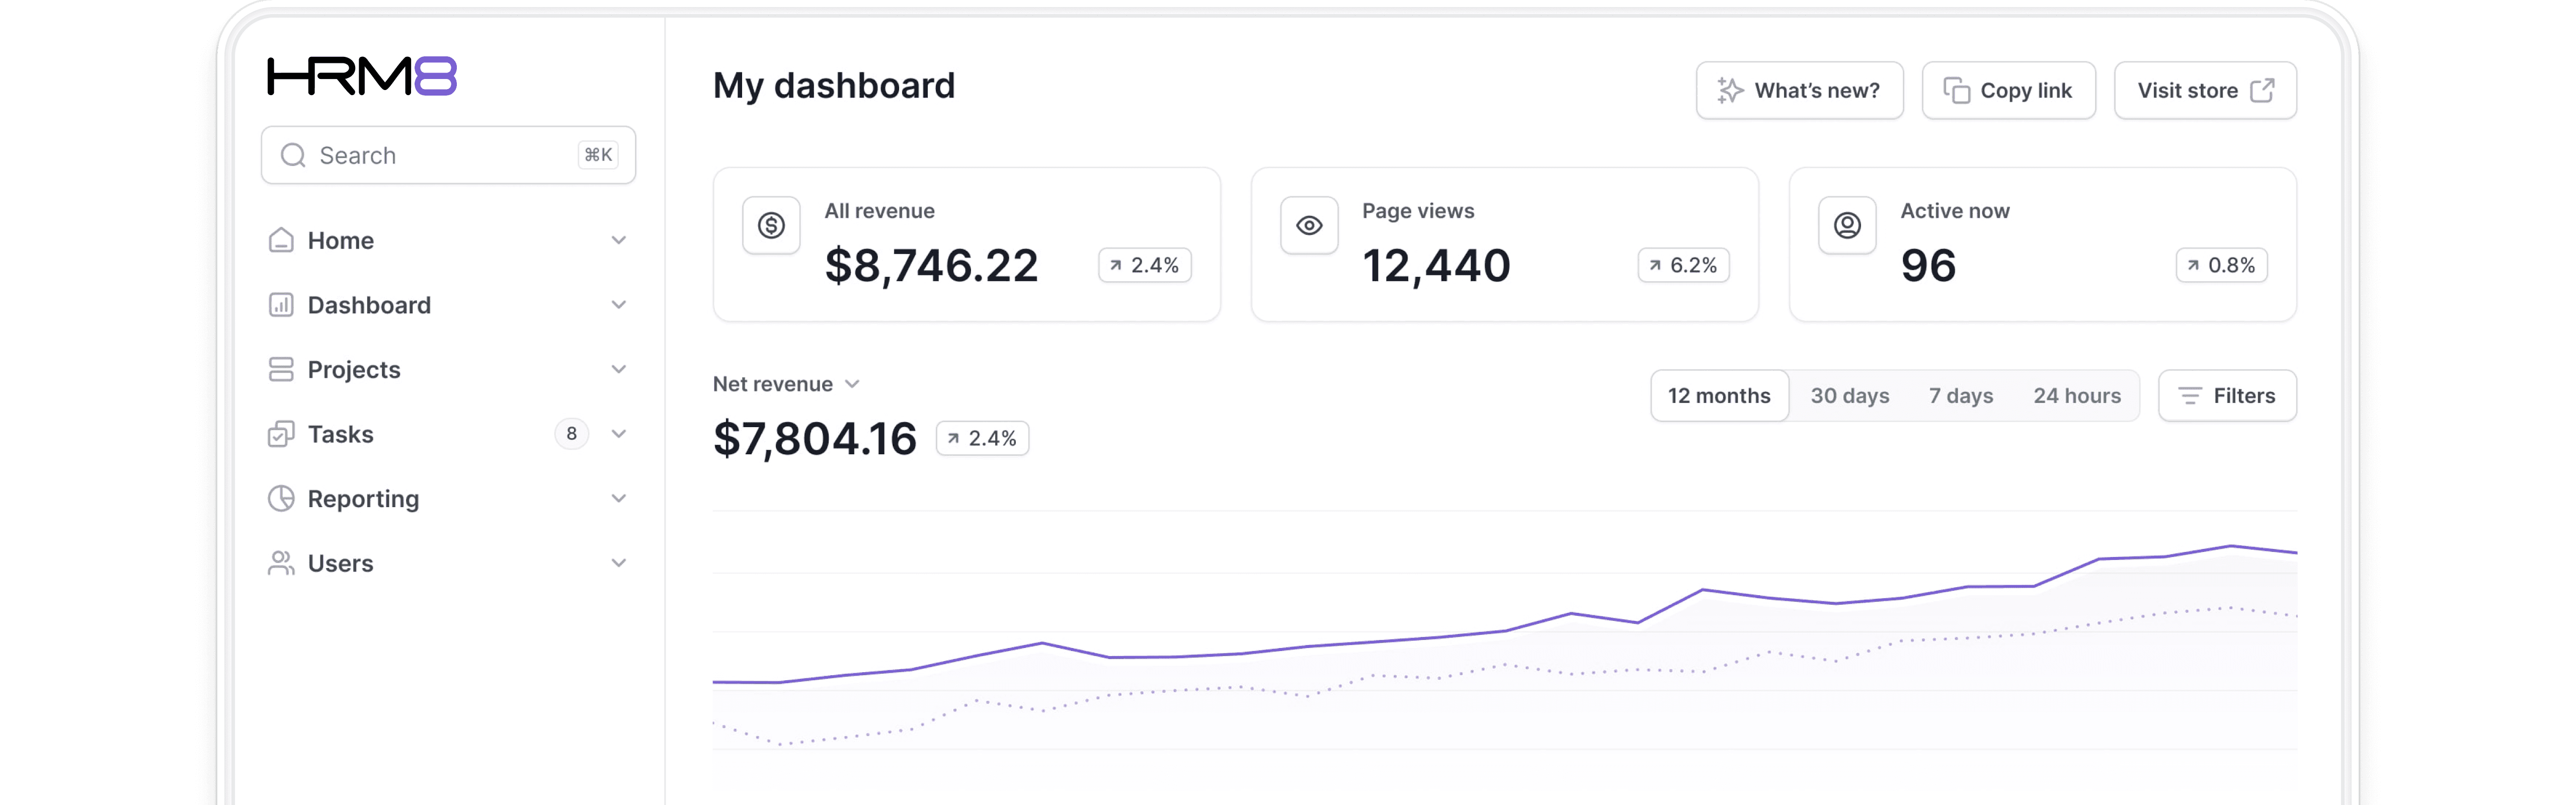
Task: Click the Home house icon in sidebar
Action: 281,240
